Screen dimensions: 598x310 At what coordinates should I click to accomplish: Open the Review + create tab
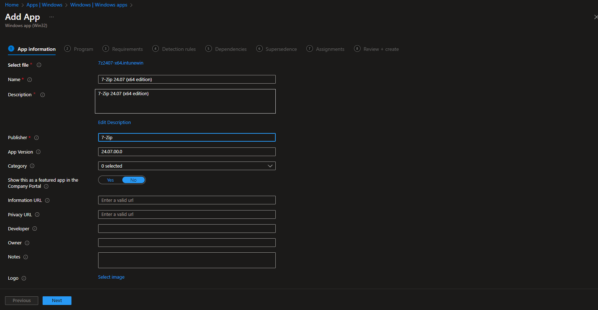point(376,49)
